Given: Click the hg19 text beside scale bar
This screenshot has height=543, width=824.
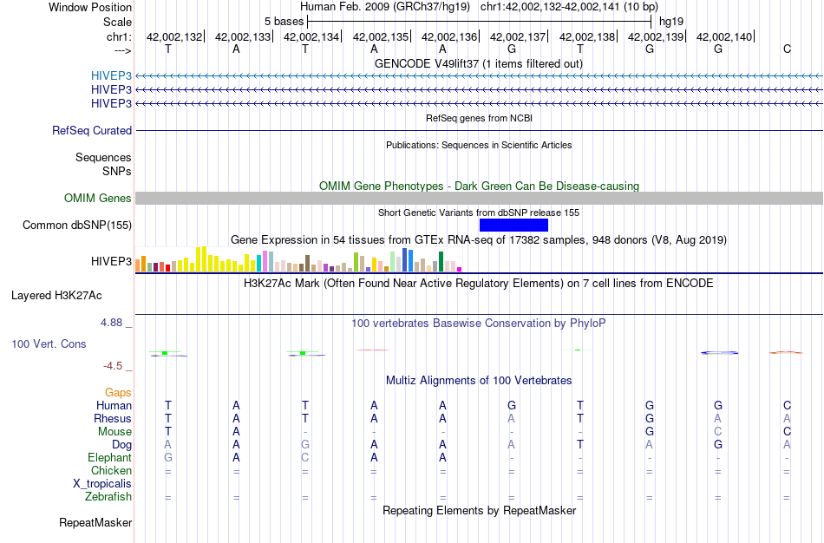Looking at the screenshot, I should [671, 22].
